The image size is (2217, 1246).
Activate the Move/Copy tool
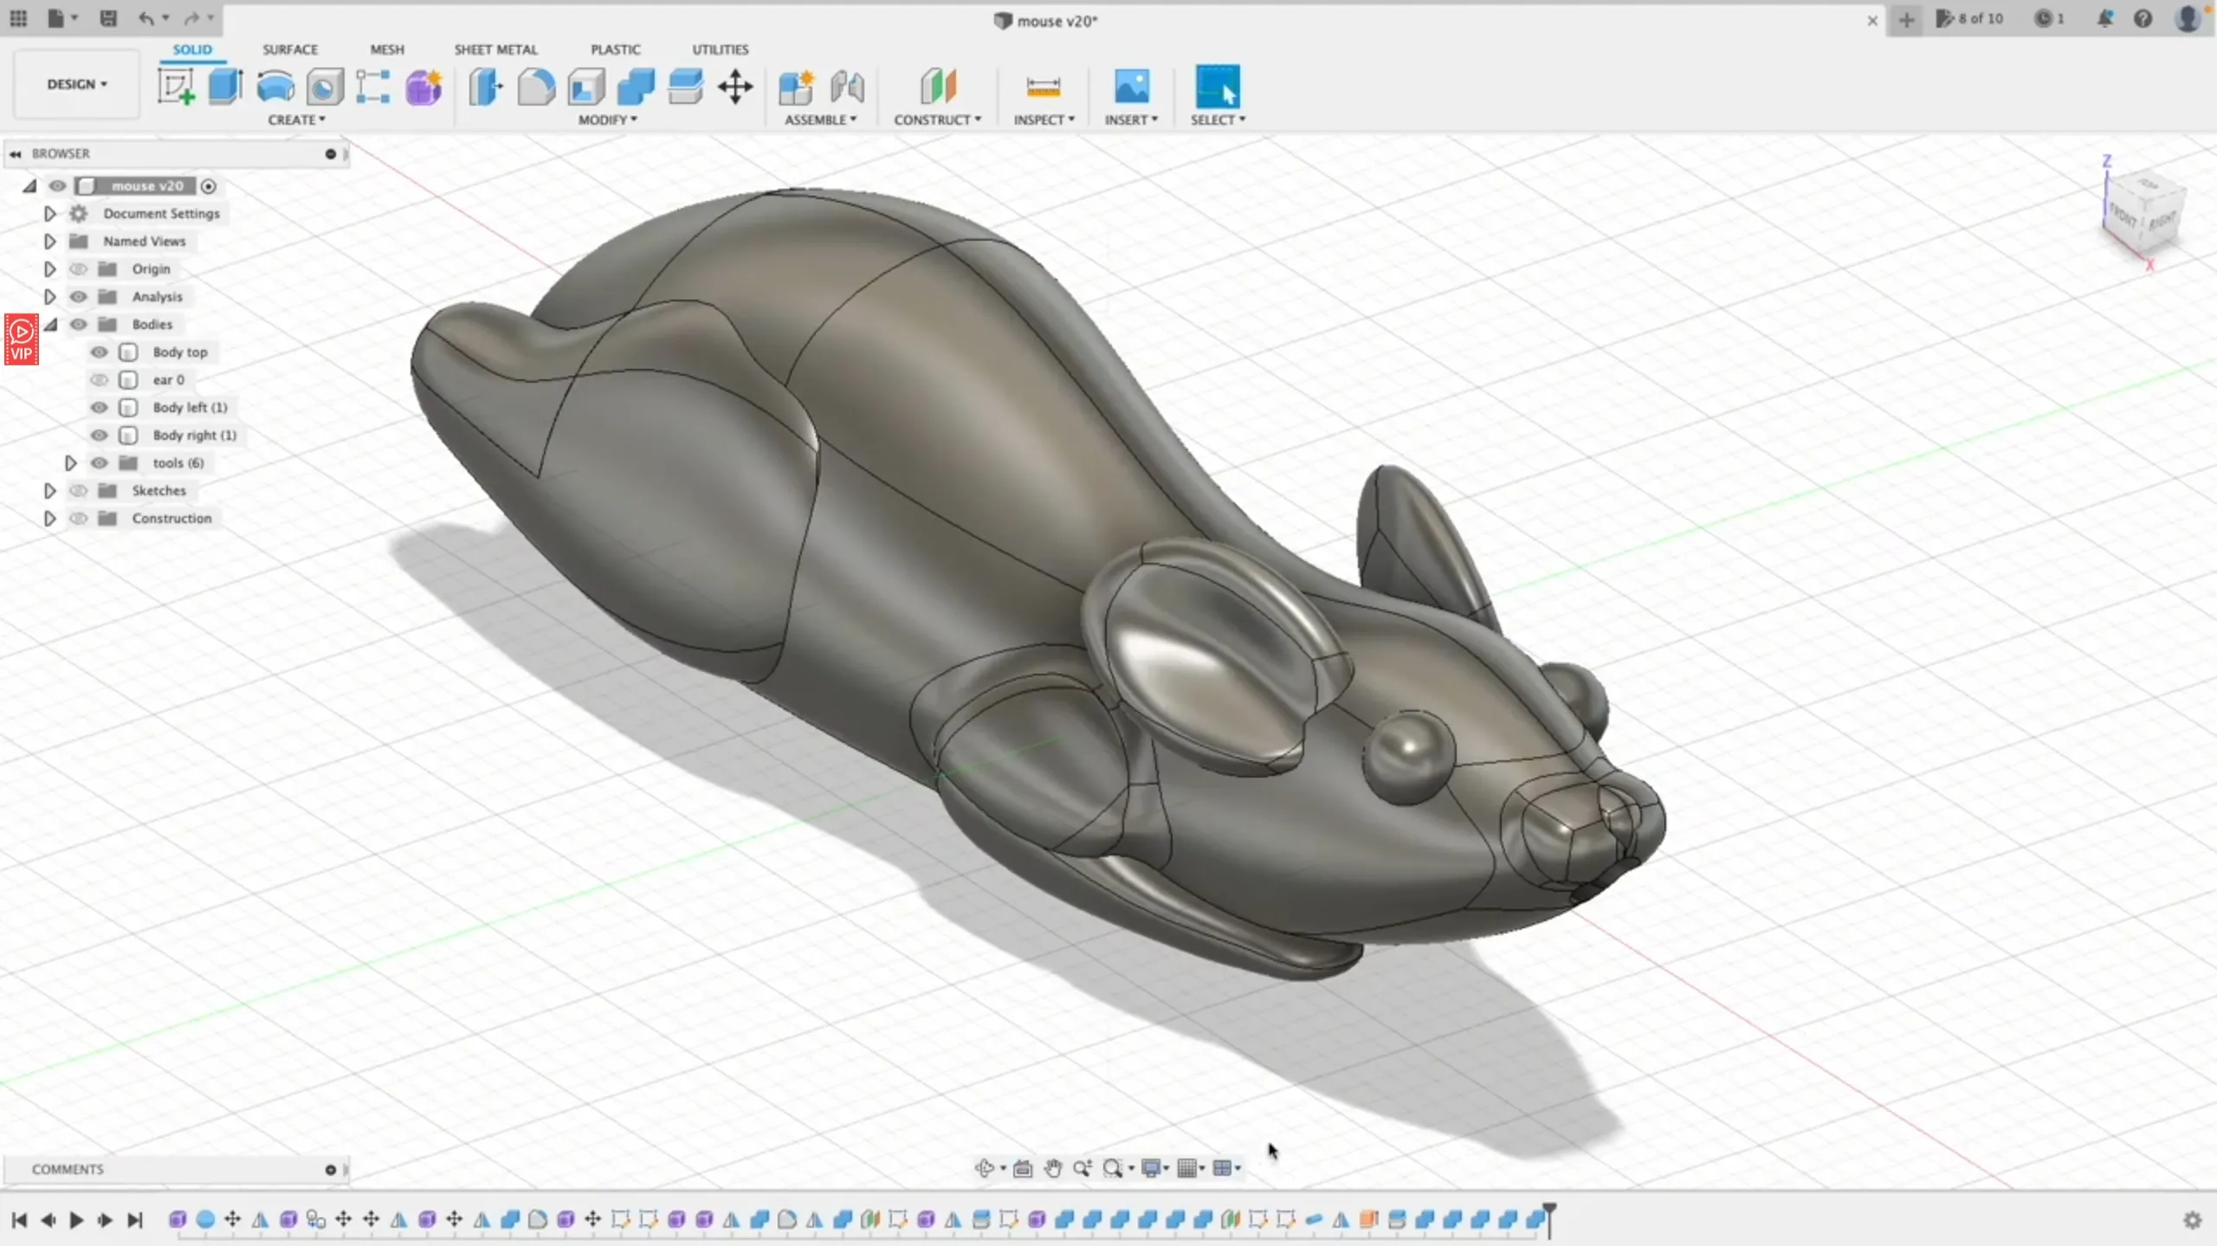[735, 87]
